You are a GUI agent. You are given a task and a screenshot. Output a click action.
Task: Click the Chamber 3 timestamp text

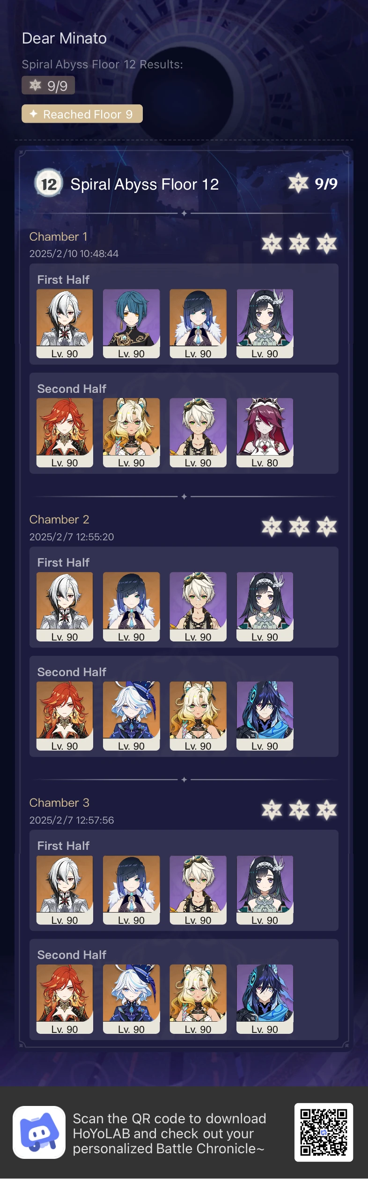72,820
